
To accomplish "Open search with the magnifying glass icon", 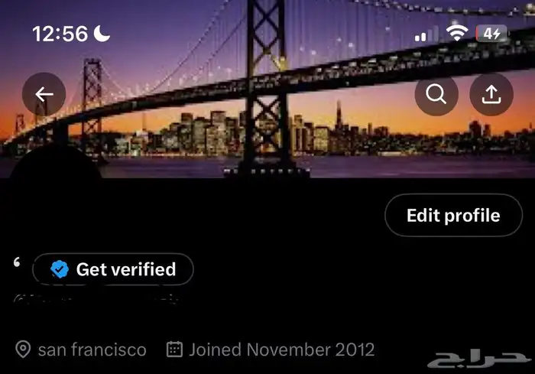I will (x=436, y=94).
